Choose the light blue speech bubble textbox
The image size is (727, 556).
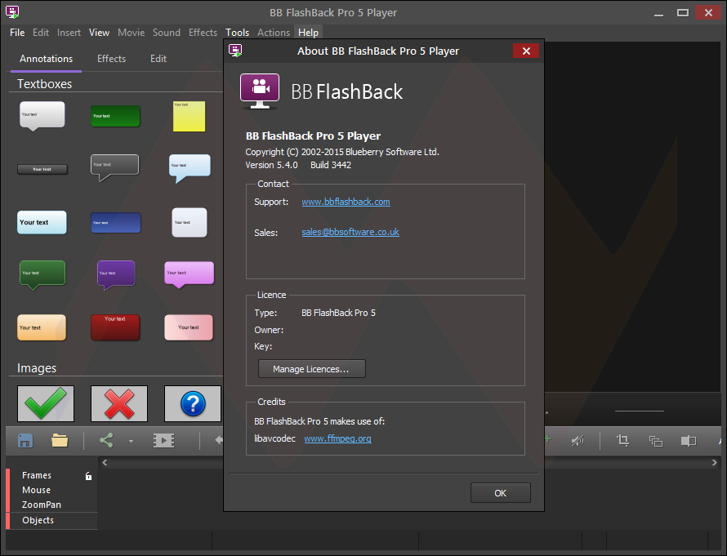point(190,168)
